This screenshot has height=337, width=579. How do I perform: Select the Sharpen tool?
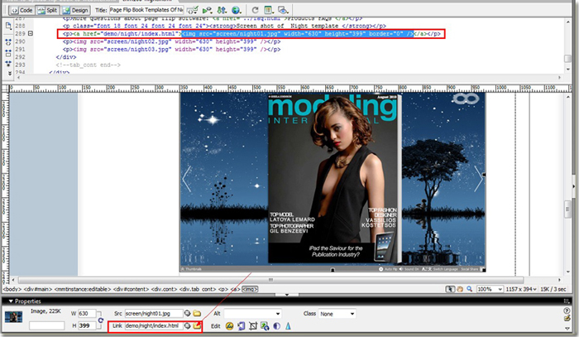tap(288, 326)
